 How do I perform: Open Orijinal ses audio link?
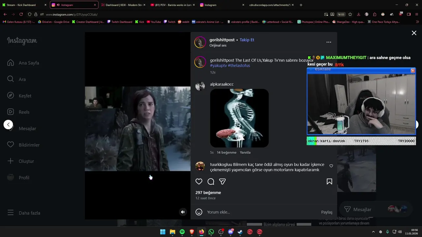pyautogui.click(x=218, y=45)
